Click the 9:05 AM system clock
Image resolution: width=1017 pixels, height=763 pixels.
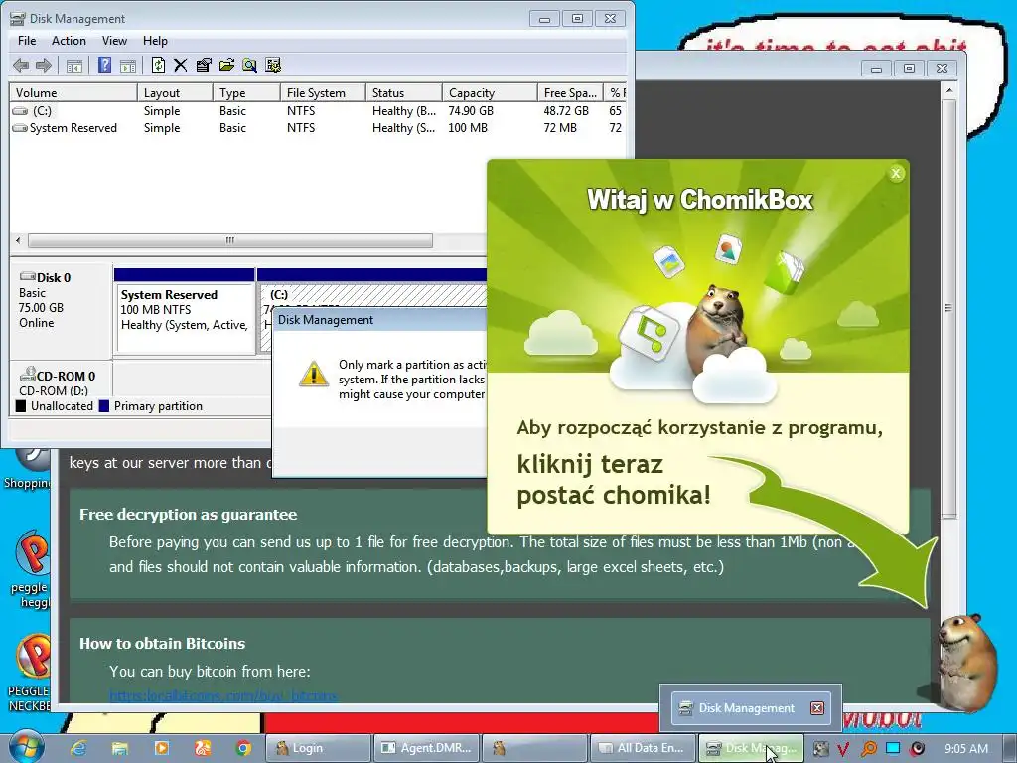click(966, 749)
